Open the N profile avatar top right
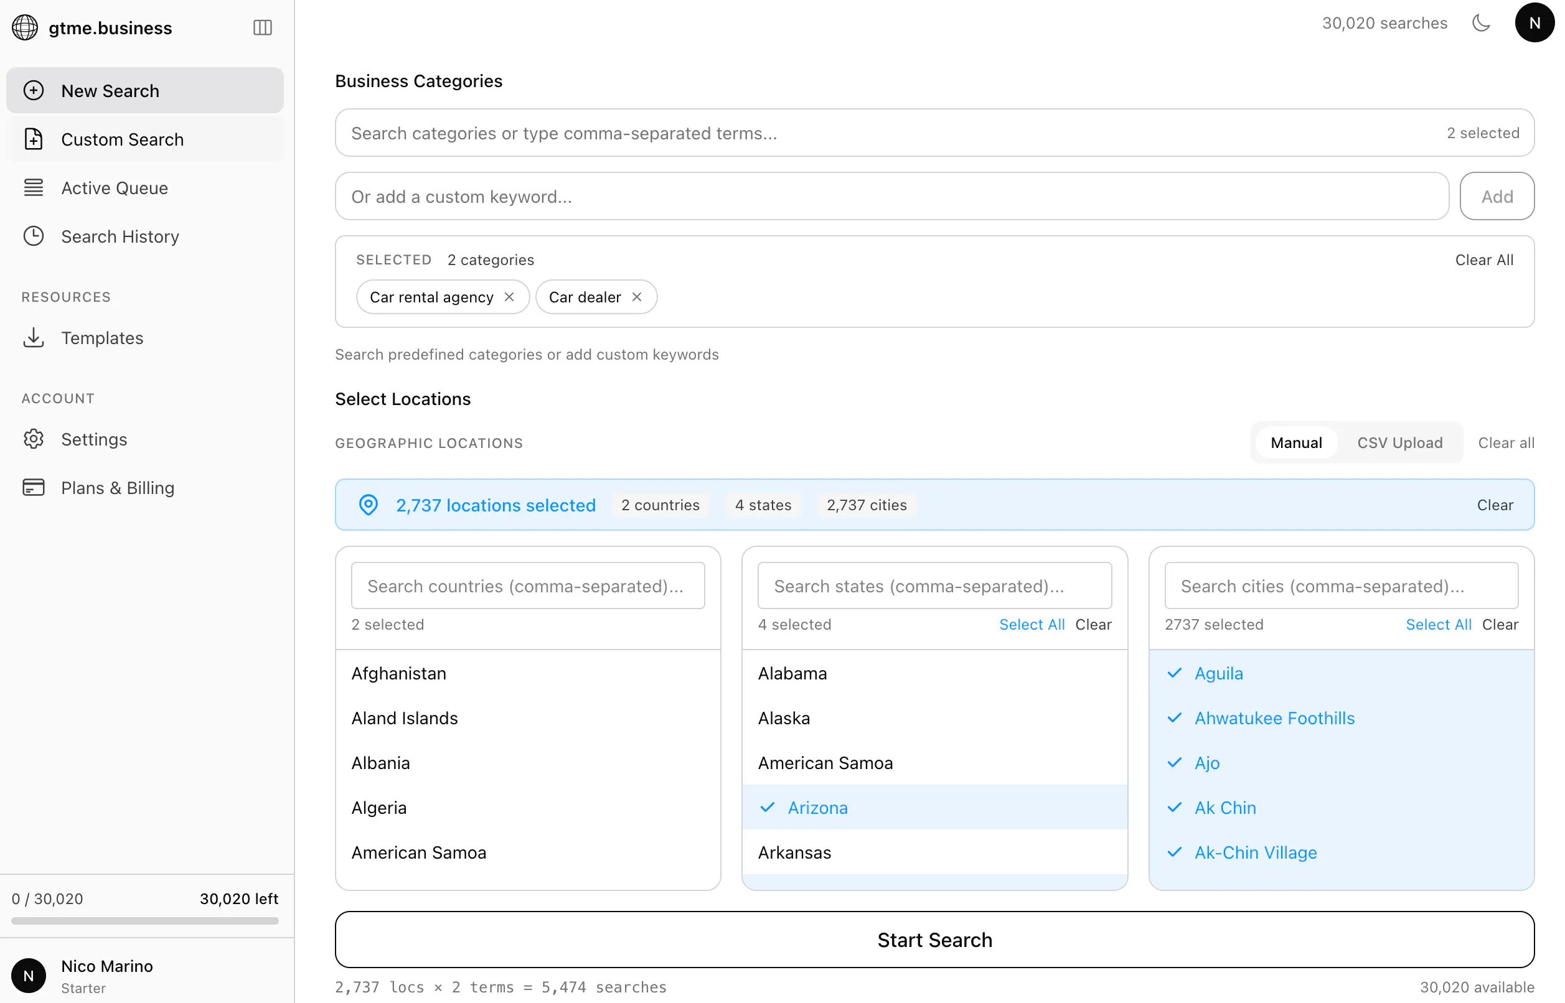 click(x=1534, y=23)
